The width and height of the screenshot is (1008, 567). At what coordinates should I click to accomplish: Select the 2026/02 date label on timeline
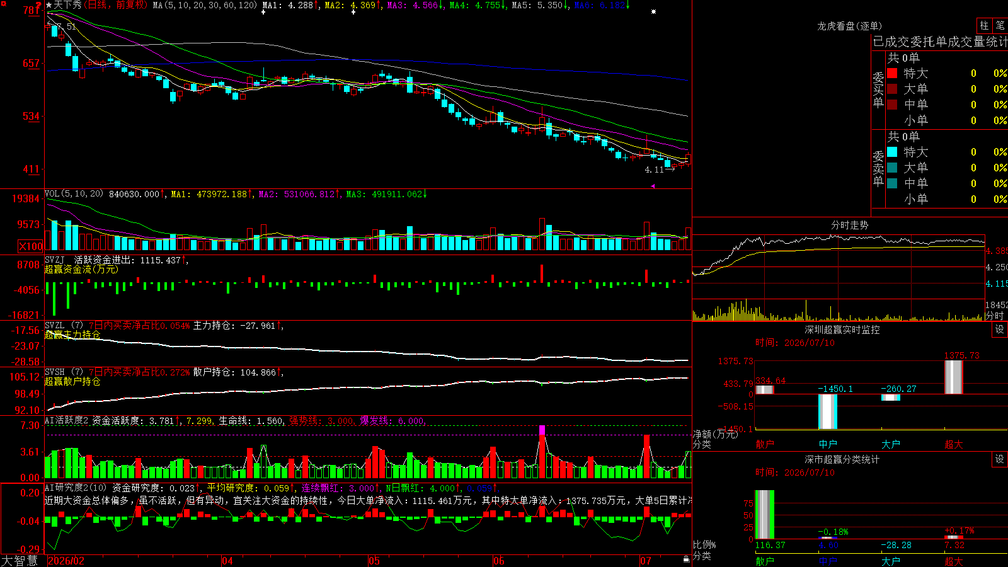tap(66, 561)
